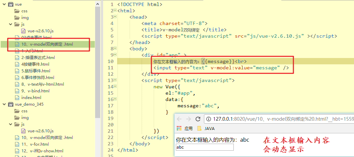Screen dimensions: 354x157
Task: Open the 应用 apps shortcut in bookmarks bar
Action: pos(185,128)
